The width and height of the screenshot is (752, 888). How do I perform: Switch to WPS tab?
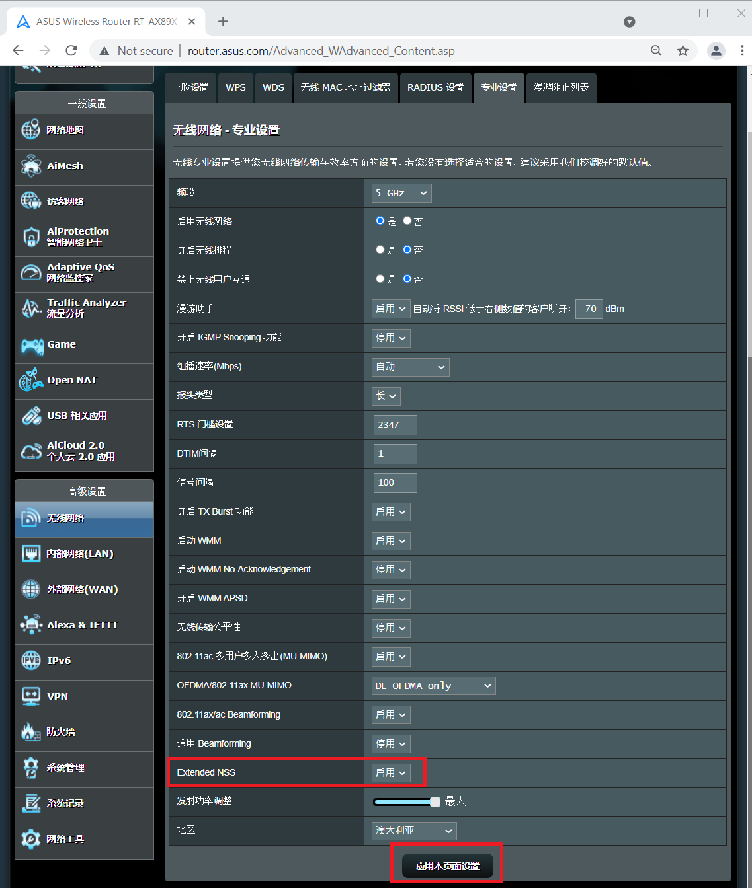(235, 87)
